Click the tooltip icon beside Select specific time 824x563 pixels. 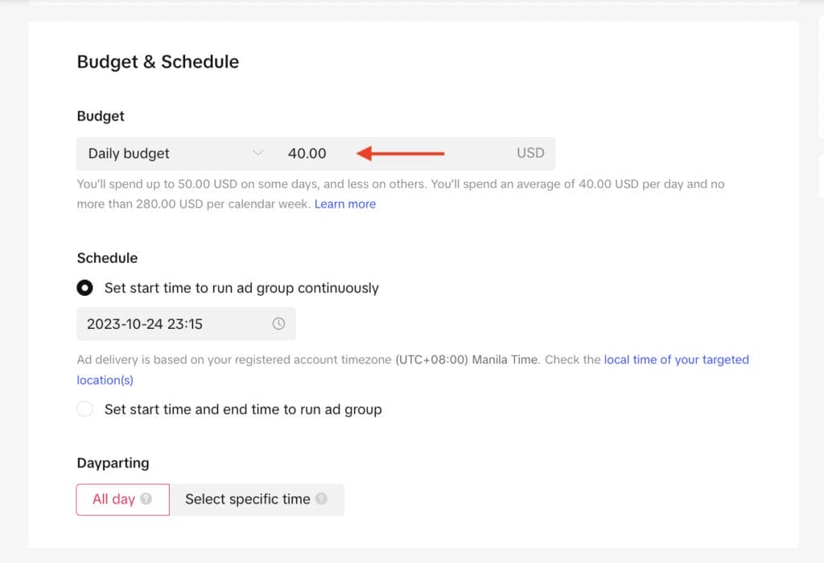(x=323, y=499)
